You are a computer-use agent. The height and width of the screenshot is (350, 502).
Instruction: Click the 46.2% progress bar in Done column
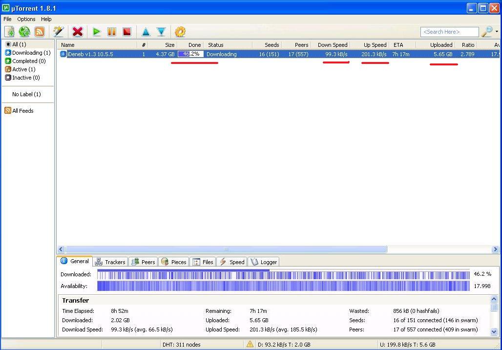click(x=190, y=54)
